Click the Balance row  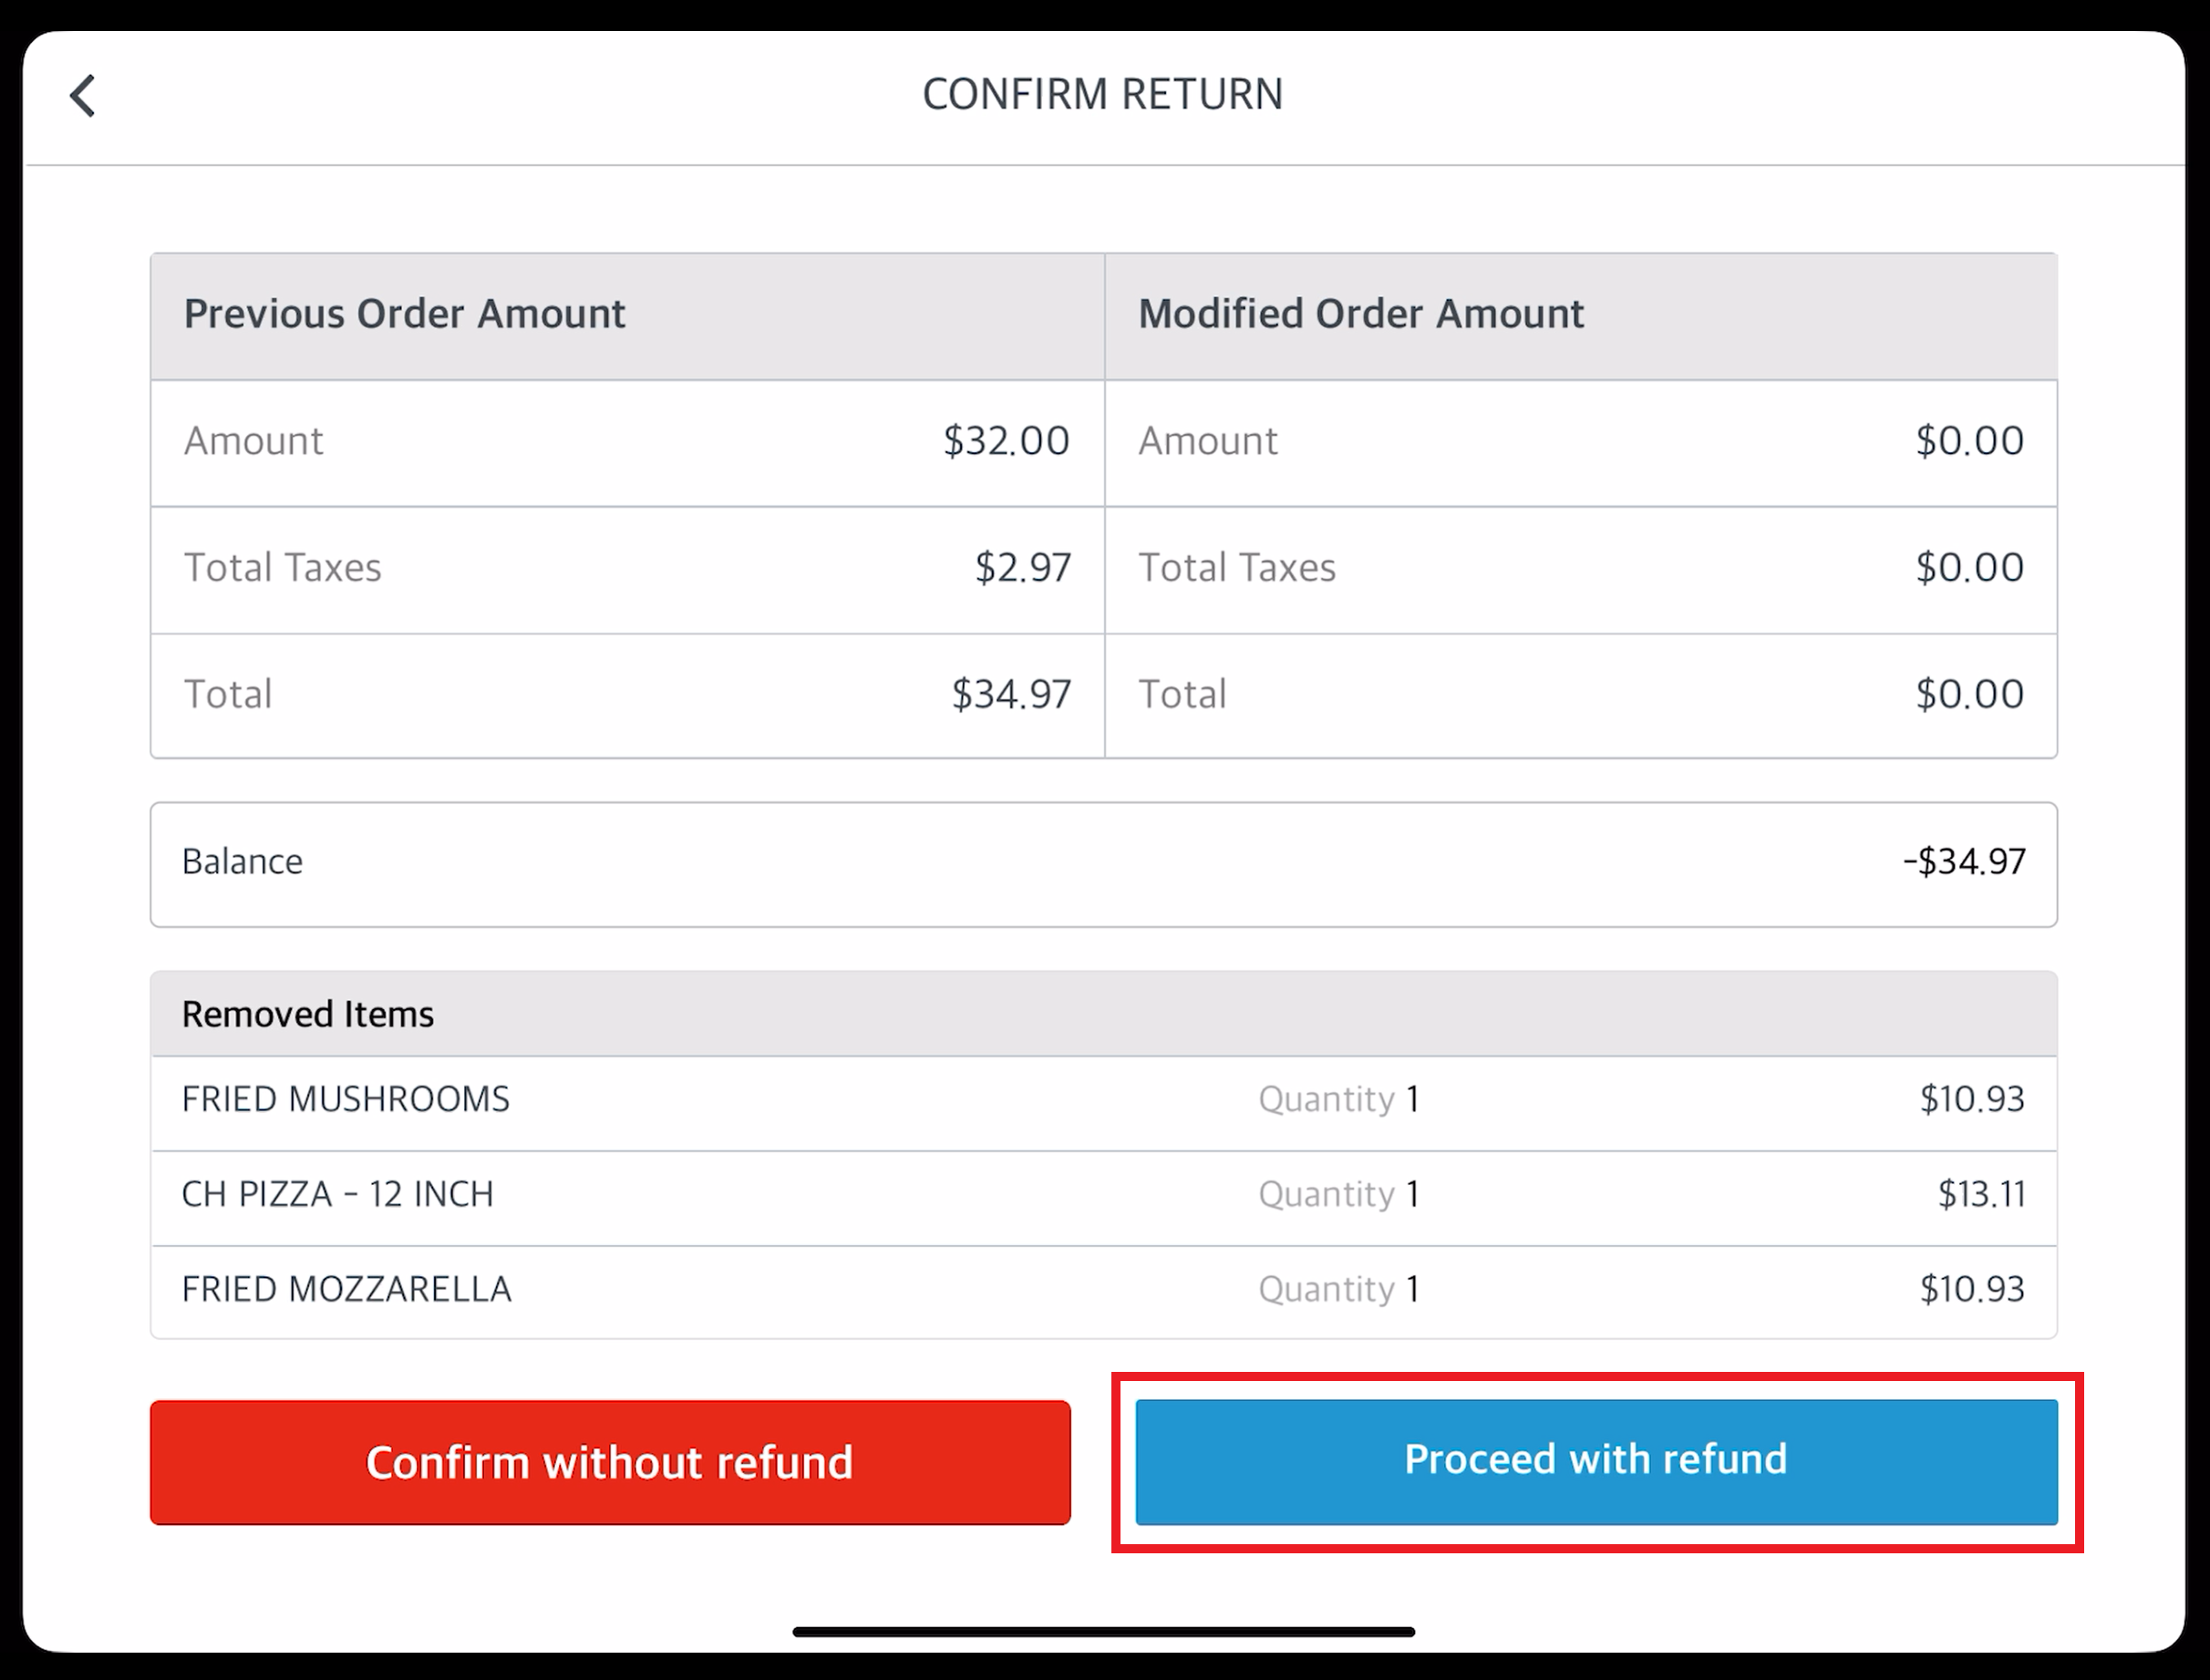click(x=1103, y=863)
